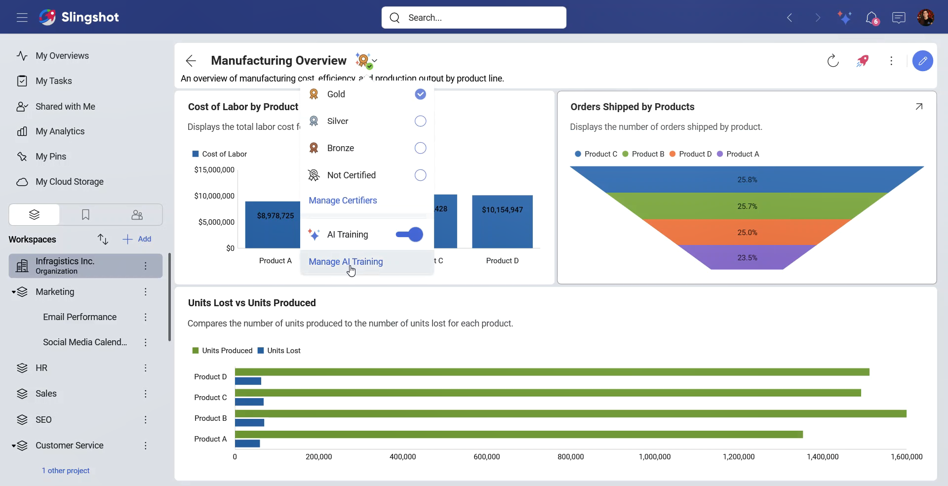The image size is (948, 486).
Task: Collapse the Marketing workspace tree
Action: tap(13, 292)
